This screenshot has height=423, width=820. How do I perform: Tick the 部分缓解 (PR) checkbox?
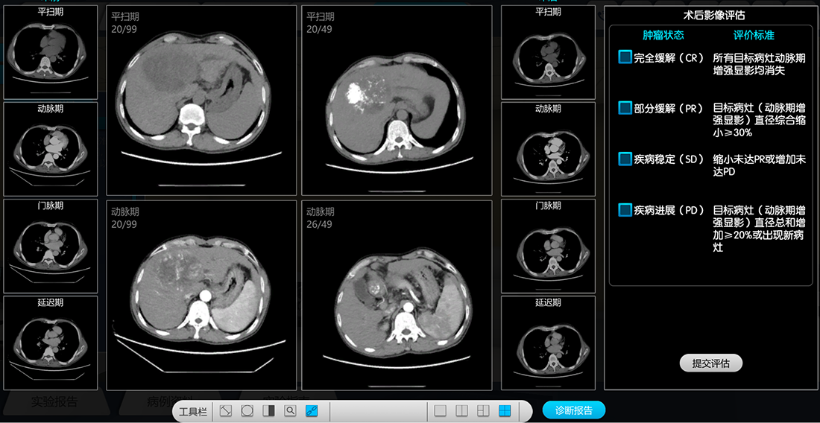[x=625, y=108]
